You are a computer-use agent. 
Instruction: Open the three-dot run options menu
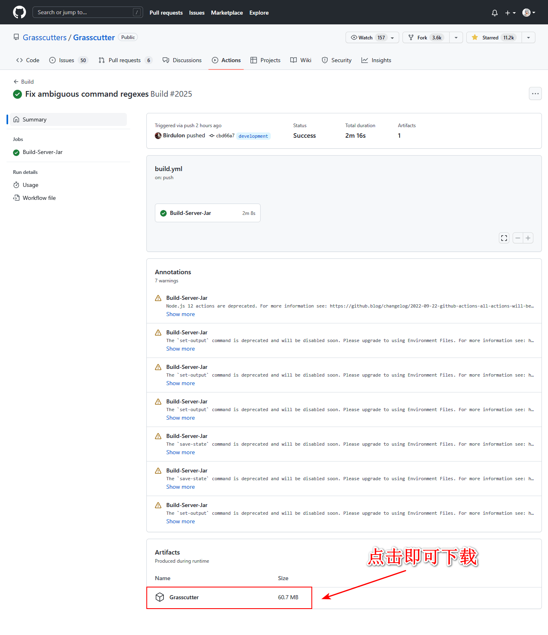click(x=535, y=93)
